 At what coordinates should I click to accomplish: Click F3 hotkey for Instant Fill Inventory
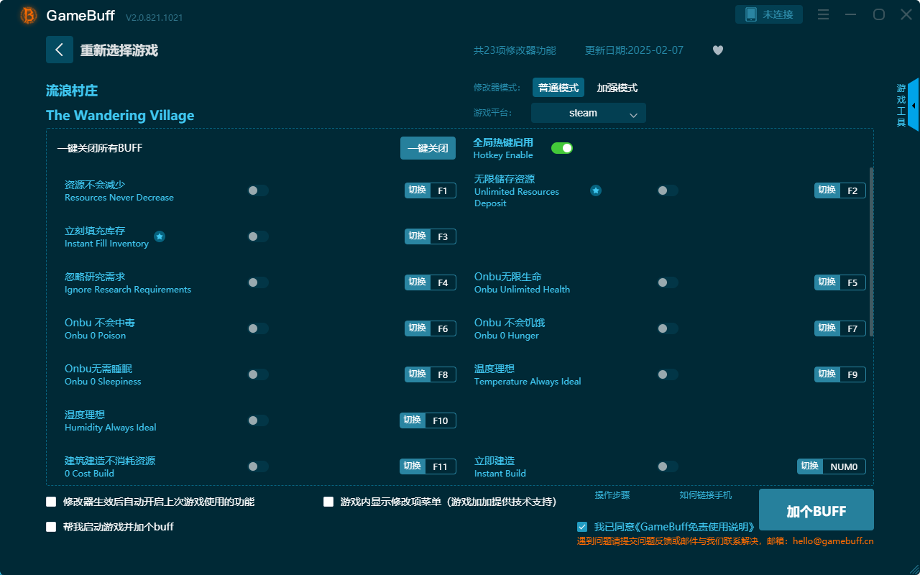(431, 236)
